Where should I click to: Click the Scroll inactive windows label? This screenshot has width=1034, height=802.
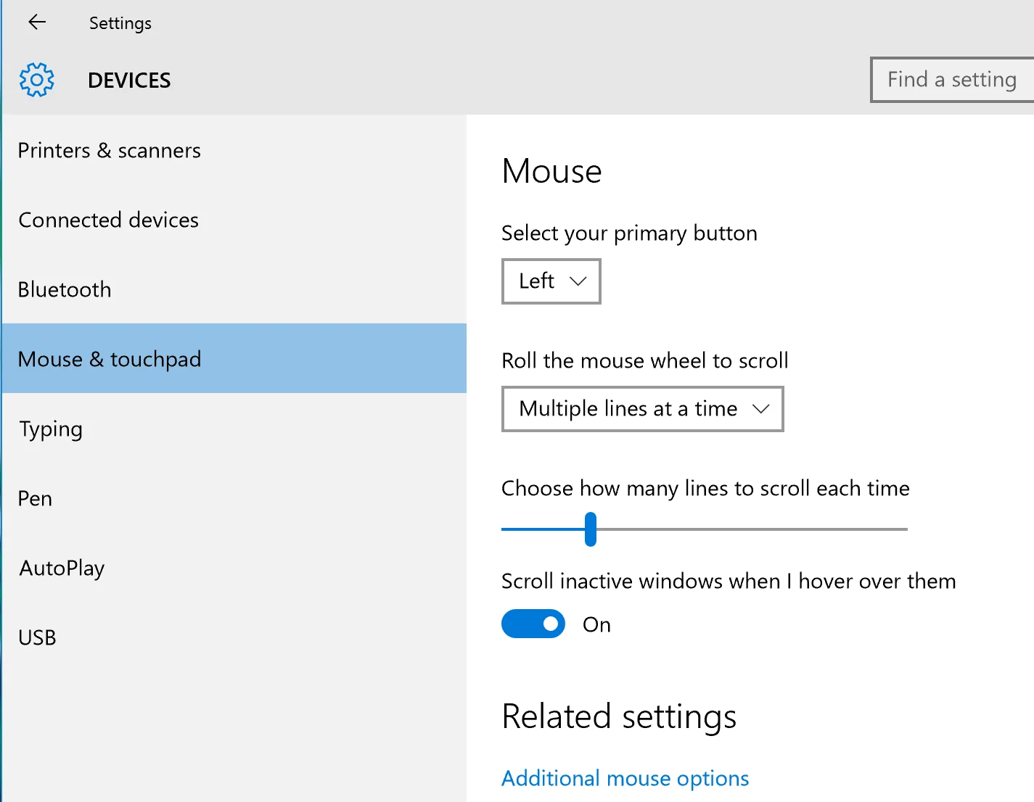tap(729, 581)
